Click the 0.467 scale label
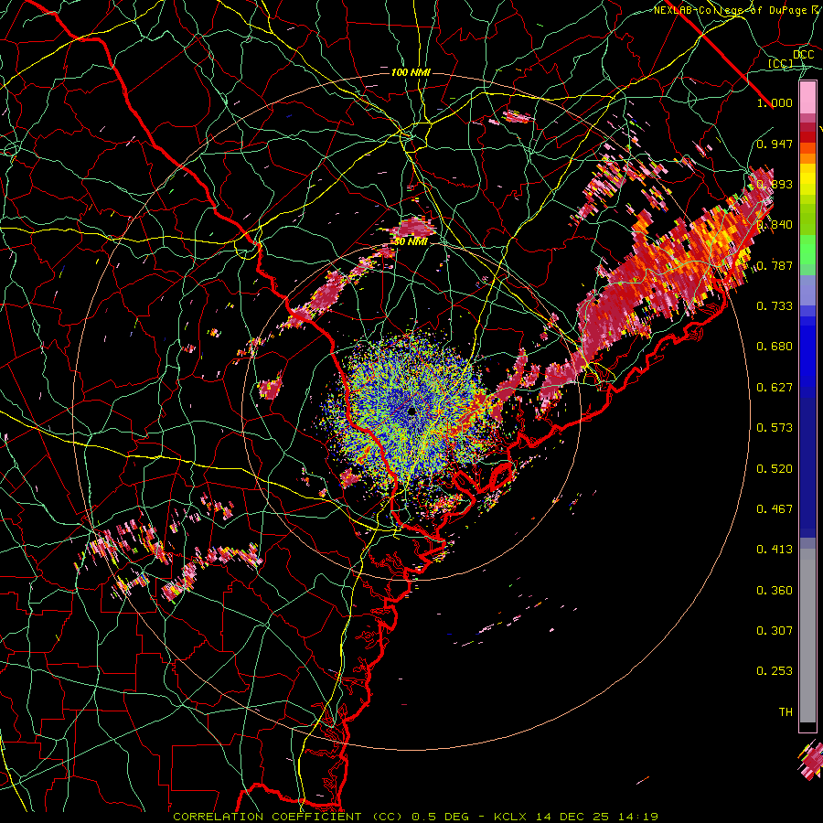The height and width of the screenshot is (823, 823). (x=775, y=509)
